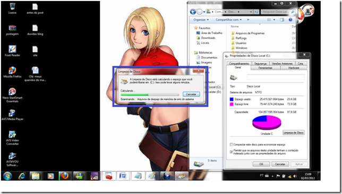Image resolution: width=342 pixels, height=194 pixels.
Task: Open the red toolbox taskbar icon
Action: tap(109, 176)
